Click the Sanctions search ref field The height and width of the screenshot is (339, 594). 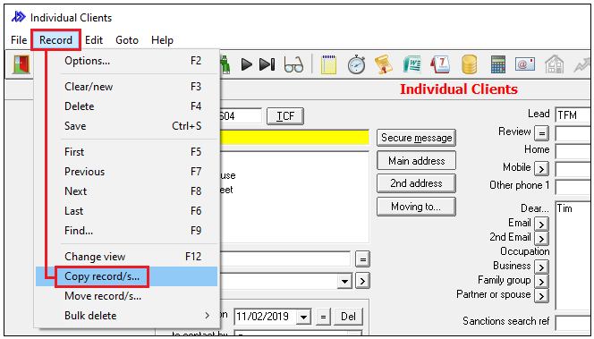(573, 323)
